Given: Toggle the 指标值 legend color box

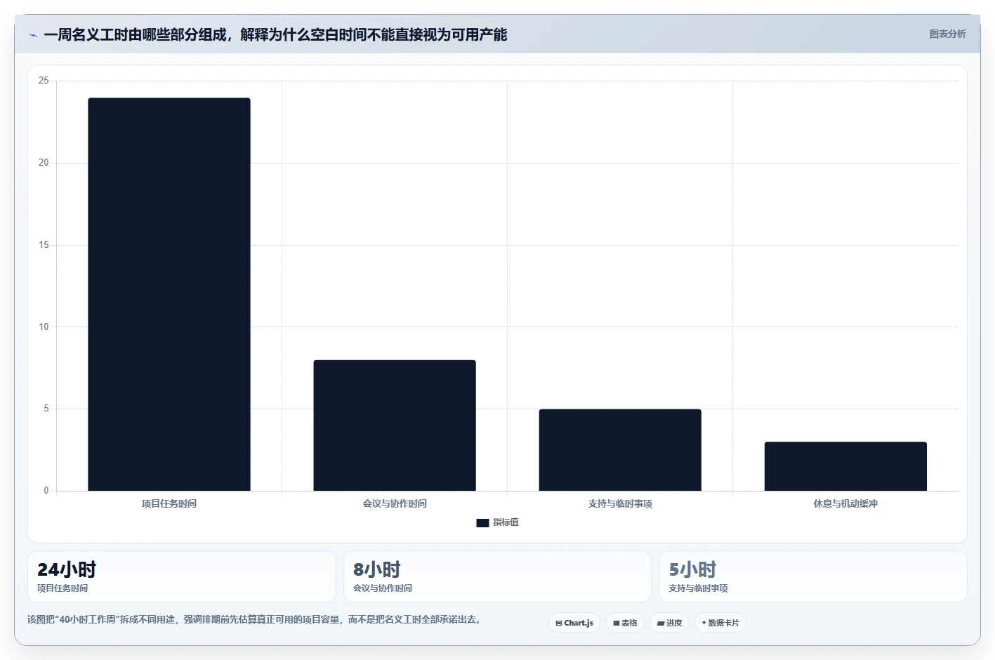Looking at the screenshot, I should (x=482, y=523).
